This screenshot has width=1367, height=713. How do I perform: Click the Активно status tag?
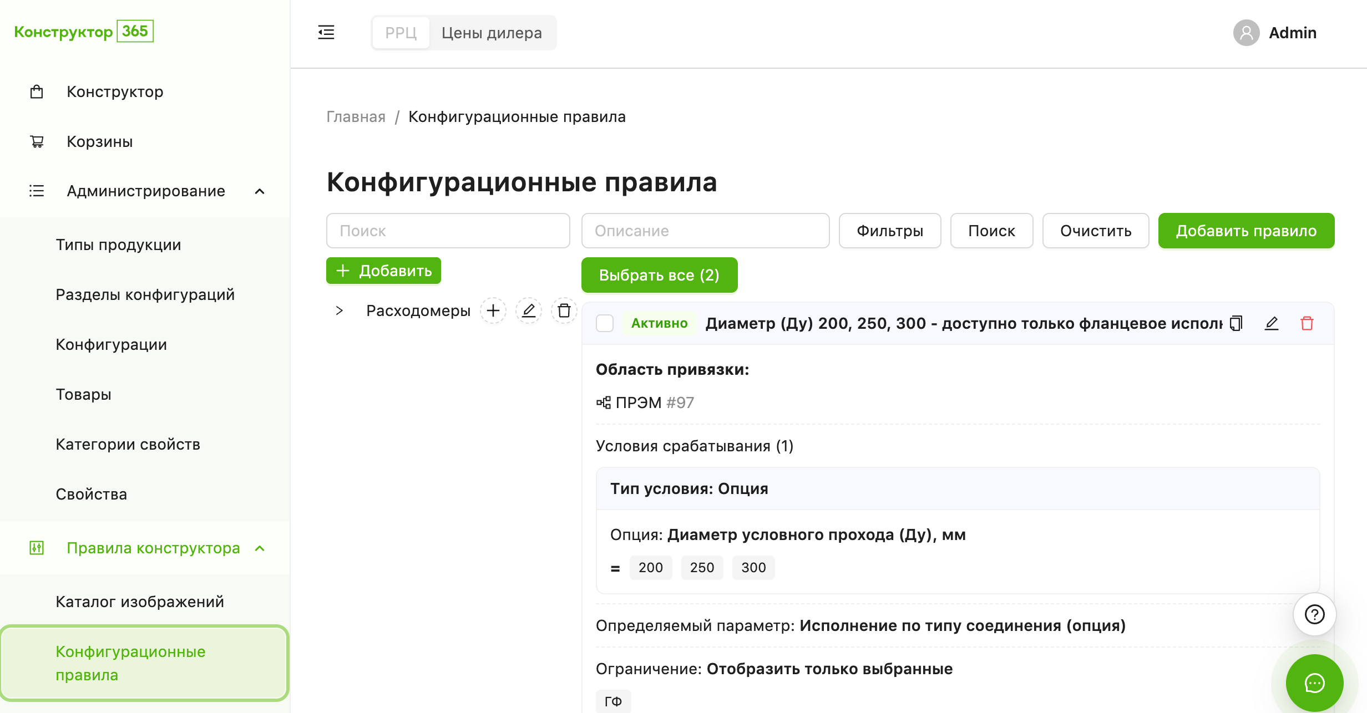coord(659,323)
